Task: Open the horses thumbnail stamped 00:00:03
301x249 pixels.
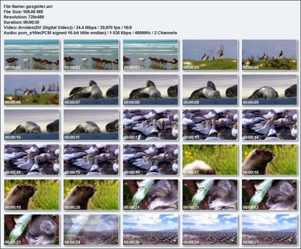Action: tap(150, 55)
